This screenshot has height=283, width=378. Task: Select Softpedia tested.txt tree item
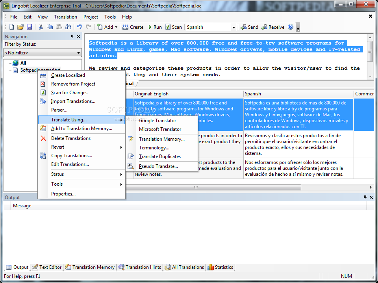(40, 70)
